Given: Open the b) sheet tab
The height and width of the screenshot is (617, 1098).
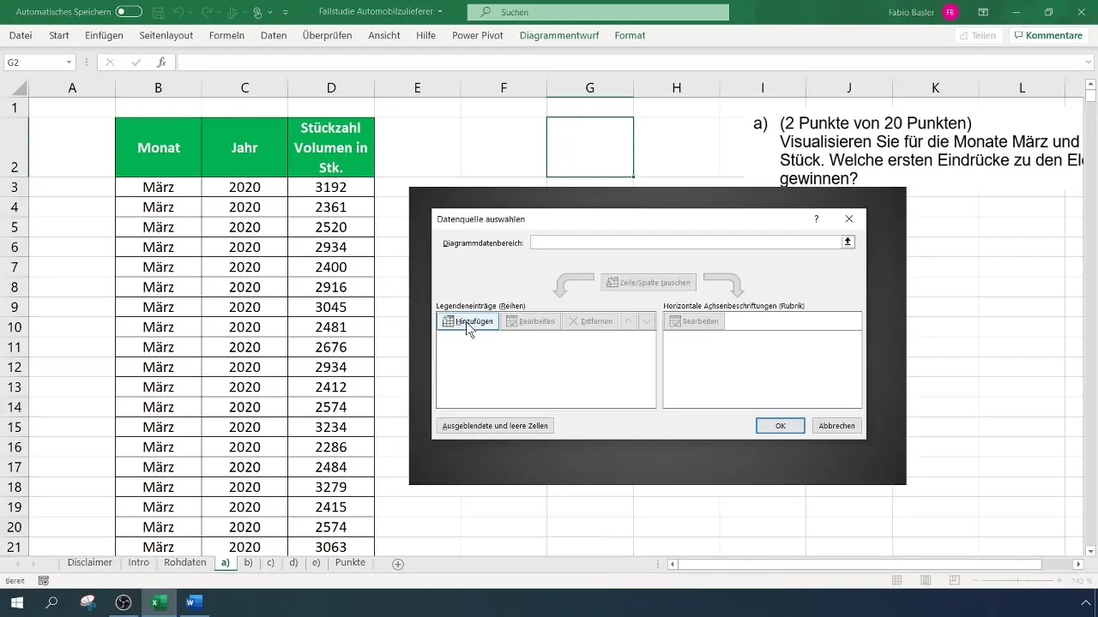Looking at the screenshot, I should coord(248,563).
